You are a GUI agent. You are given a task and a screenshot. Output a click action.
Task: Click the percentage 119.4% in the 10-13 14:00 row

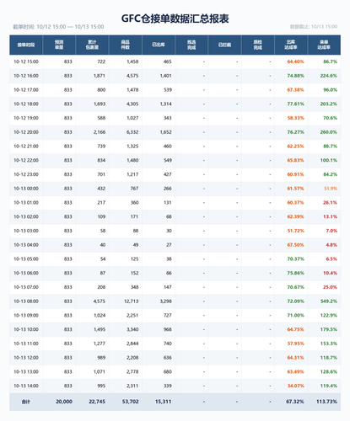[x=329, y=386]
